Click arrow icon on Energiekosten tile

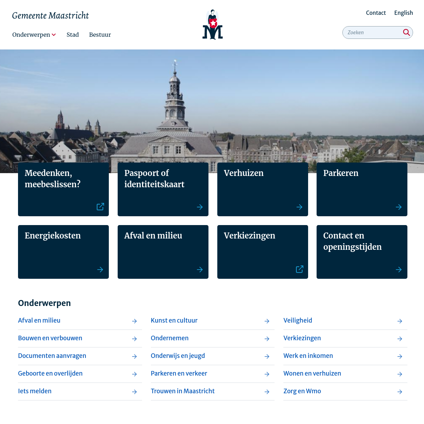pyautogui.click(x=100, y=270)
